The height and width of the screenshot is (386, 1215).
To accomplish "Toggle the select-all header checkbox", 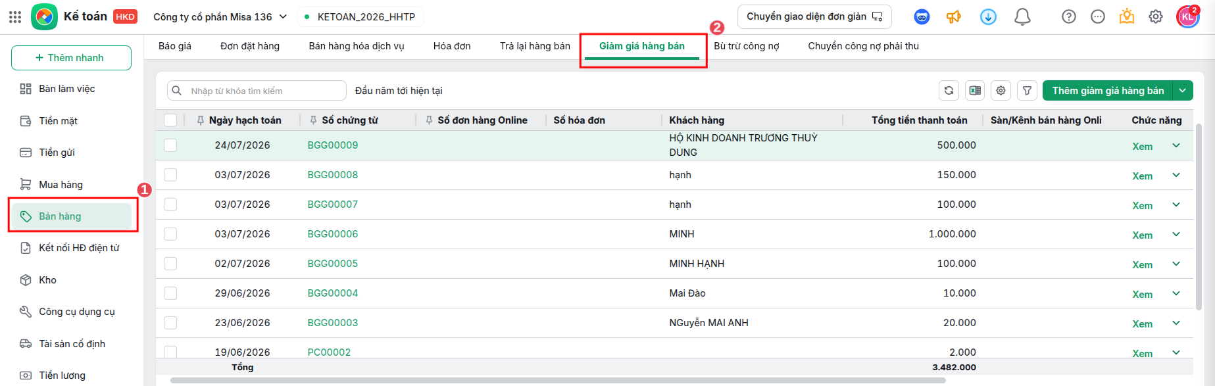I will [170, 120].
